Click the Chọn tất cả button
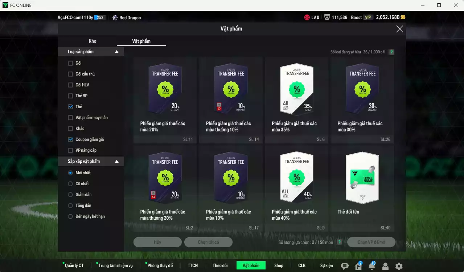 tap(208, 242)
